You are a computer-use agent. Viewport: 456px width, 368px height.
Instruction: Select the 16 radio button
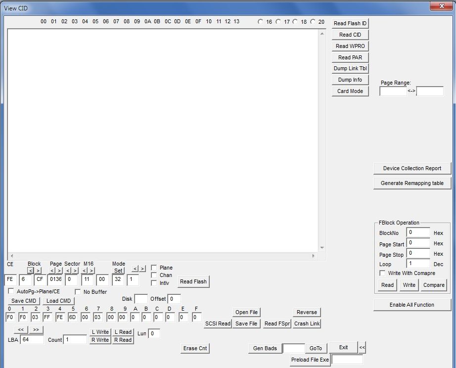pos(260,22)
